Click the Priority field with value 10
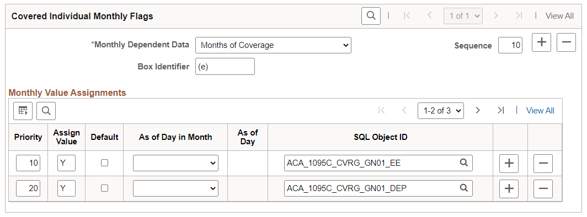The height and width of the screenshot is (217, 587). (28, 163)
